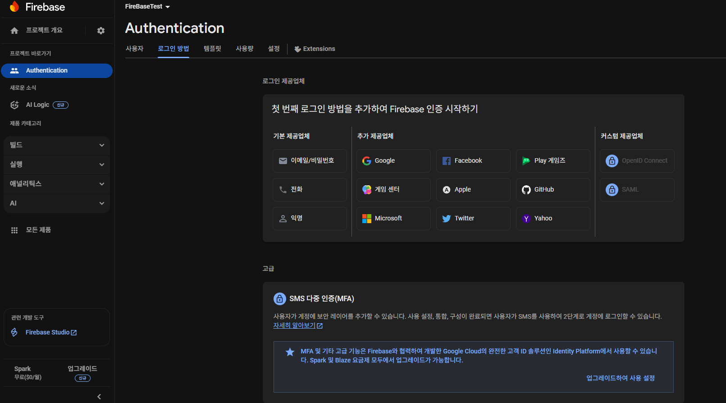
Task: Expand the AI category
Action: (57, 203)
